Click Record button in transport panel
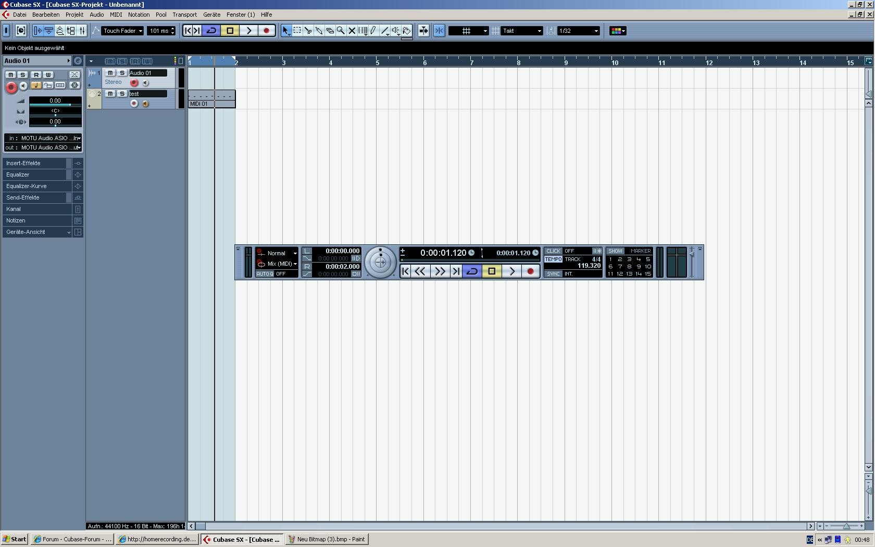The height and width of the screenshot is (547, 875). (530, 271)
